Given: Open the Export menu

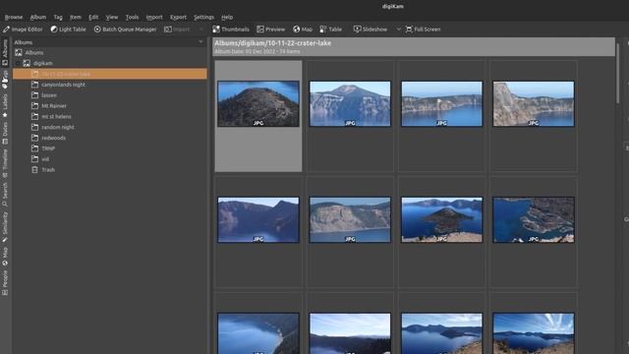Looking at the screenshot, I should [178, 18].
